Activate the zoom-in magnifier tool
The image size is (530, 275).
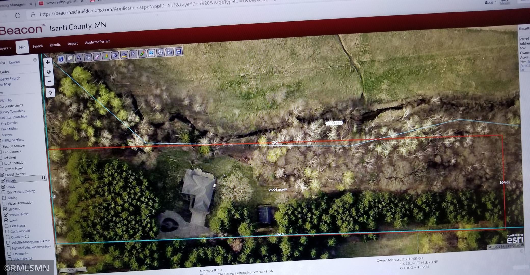79,58
